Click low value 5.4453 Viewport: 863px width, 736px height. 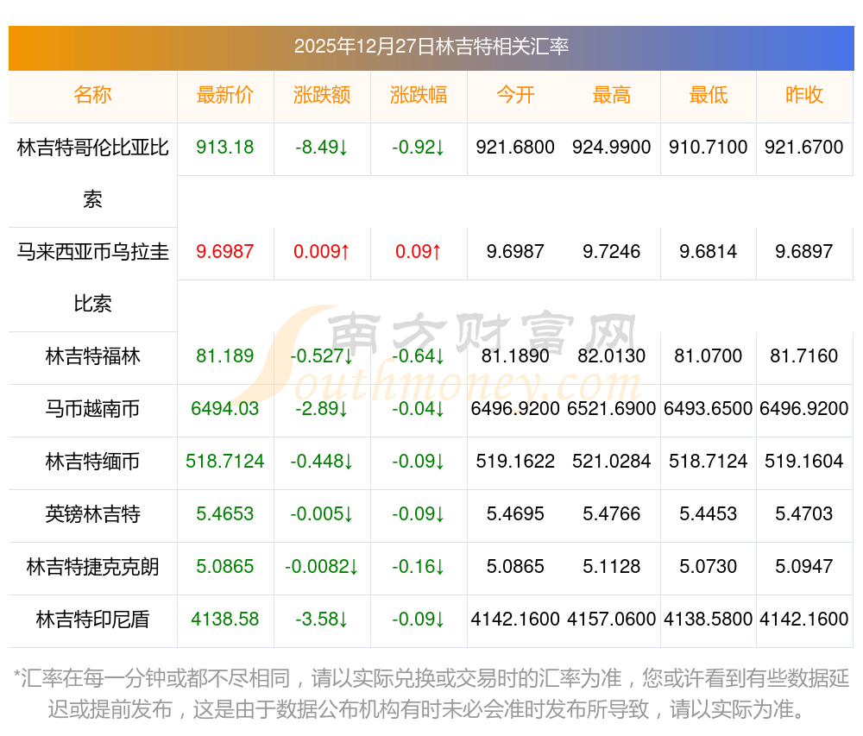(708, 513)
